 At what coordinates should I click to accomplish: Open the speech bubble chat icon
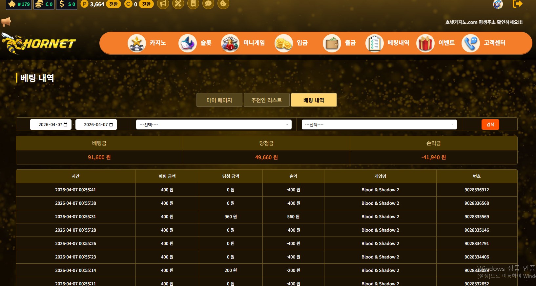tap(208, 4)
